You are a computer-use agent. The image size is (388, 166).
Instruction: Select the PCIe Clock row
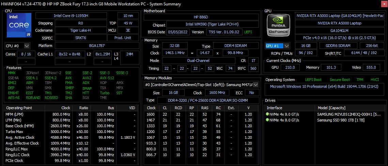click(x=72, y=161)
